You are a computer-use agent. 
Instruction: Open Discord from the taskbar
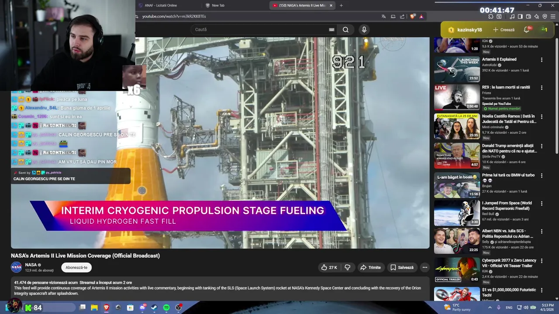pos(142,307)
